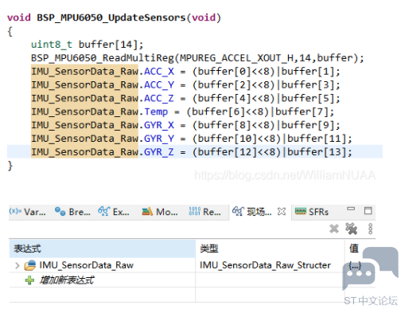Close the 现场 tab with X
405x313 pixels.
coord(282,212)
